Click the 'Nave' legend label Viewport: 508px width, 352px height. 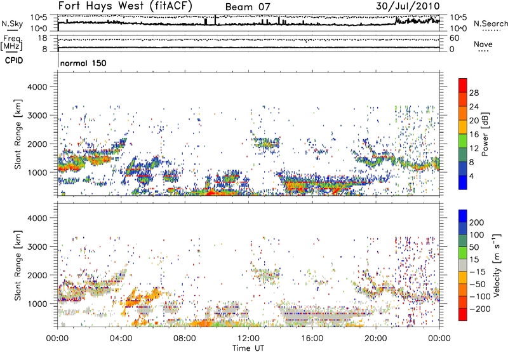tap(483, 44)
